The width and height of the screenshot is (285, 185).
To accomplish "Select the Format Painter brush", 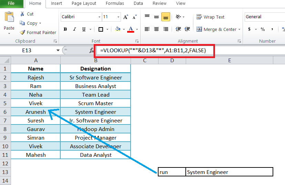I will [22, 32].
